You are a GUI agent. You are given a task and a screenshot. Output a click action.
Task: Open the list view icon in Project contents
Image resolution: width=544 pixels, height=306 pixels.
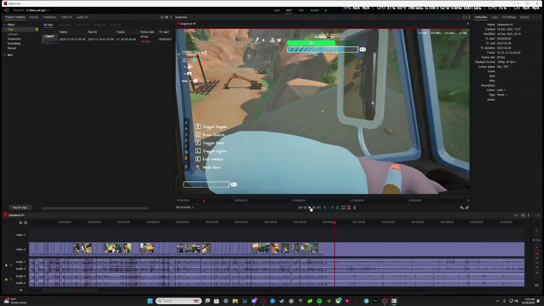pyautogui.click(x=167, y=17)
